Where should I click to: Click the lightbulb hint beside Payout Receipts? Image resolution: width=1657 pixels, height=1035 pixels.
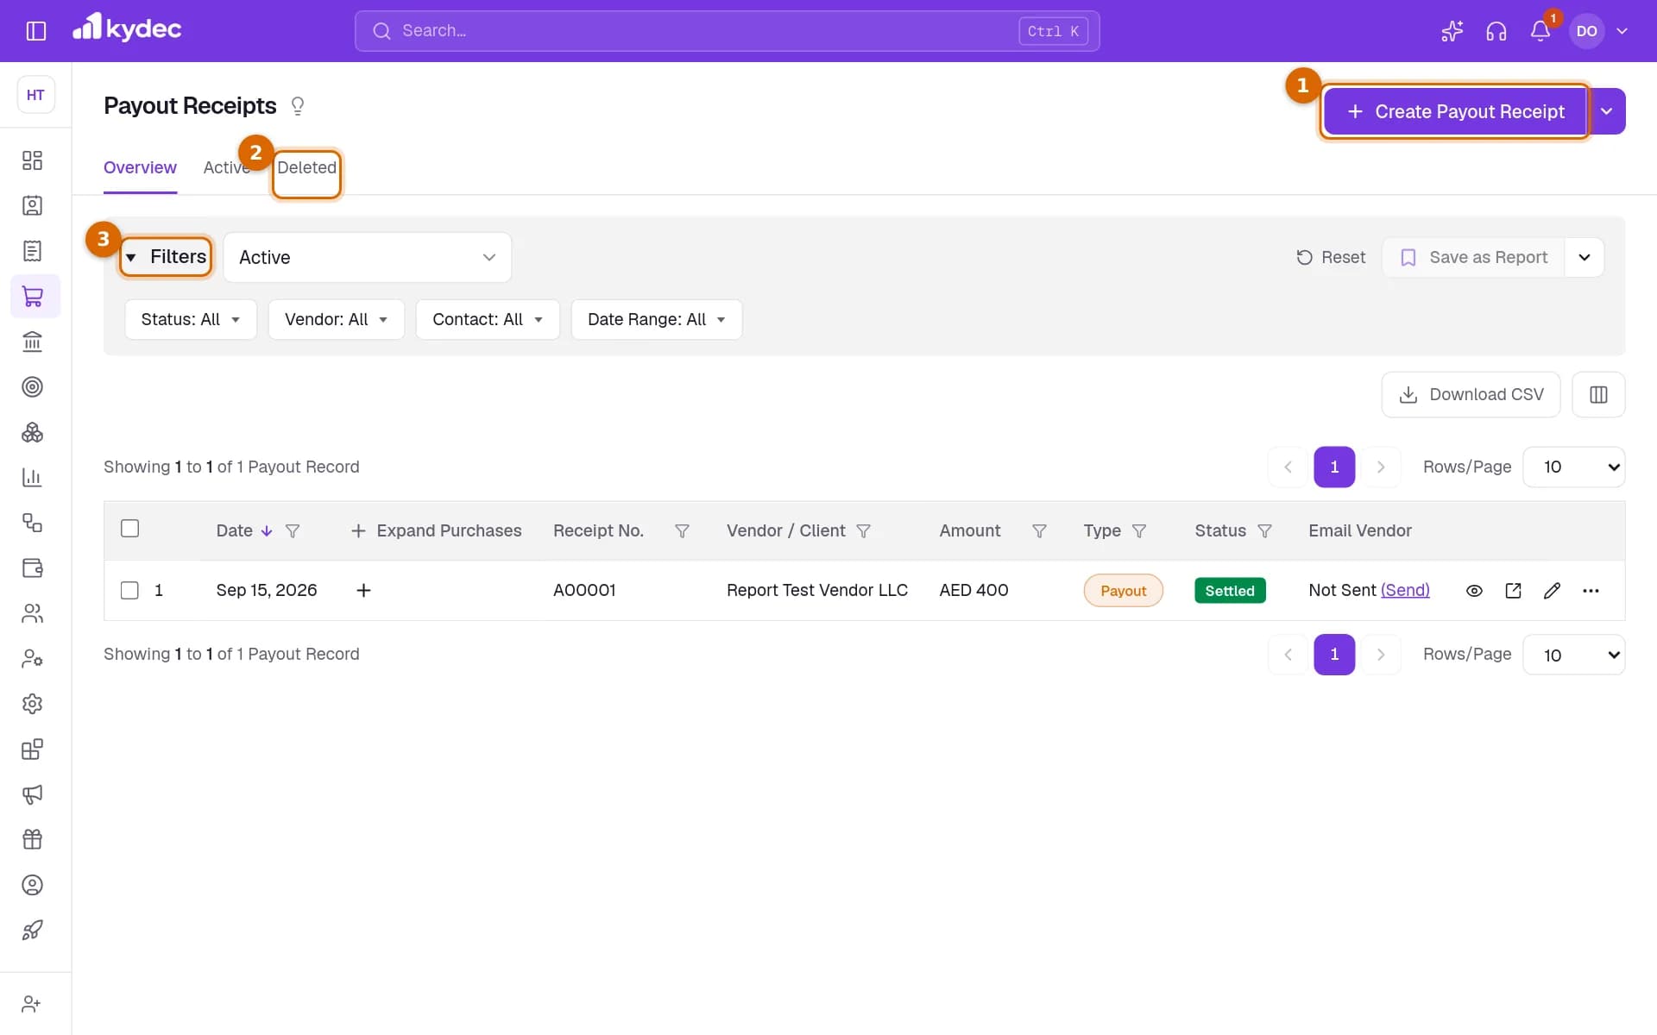coord(298,106)
